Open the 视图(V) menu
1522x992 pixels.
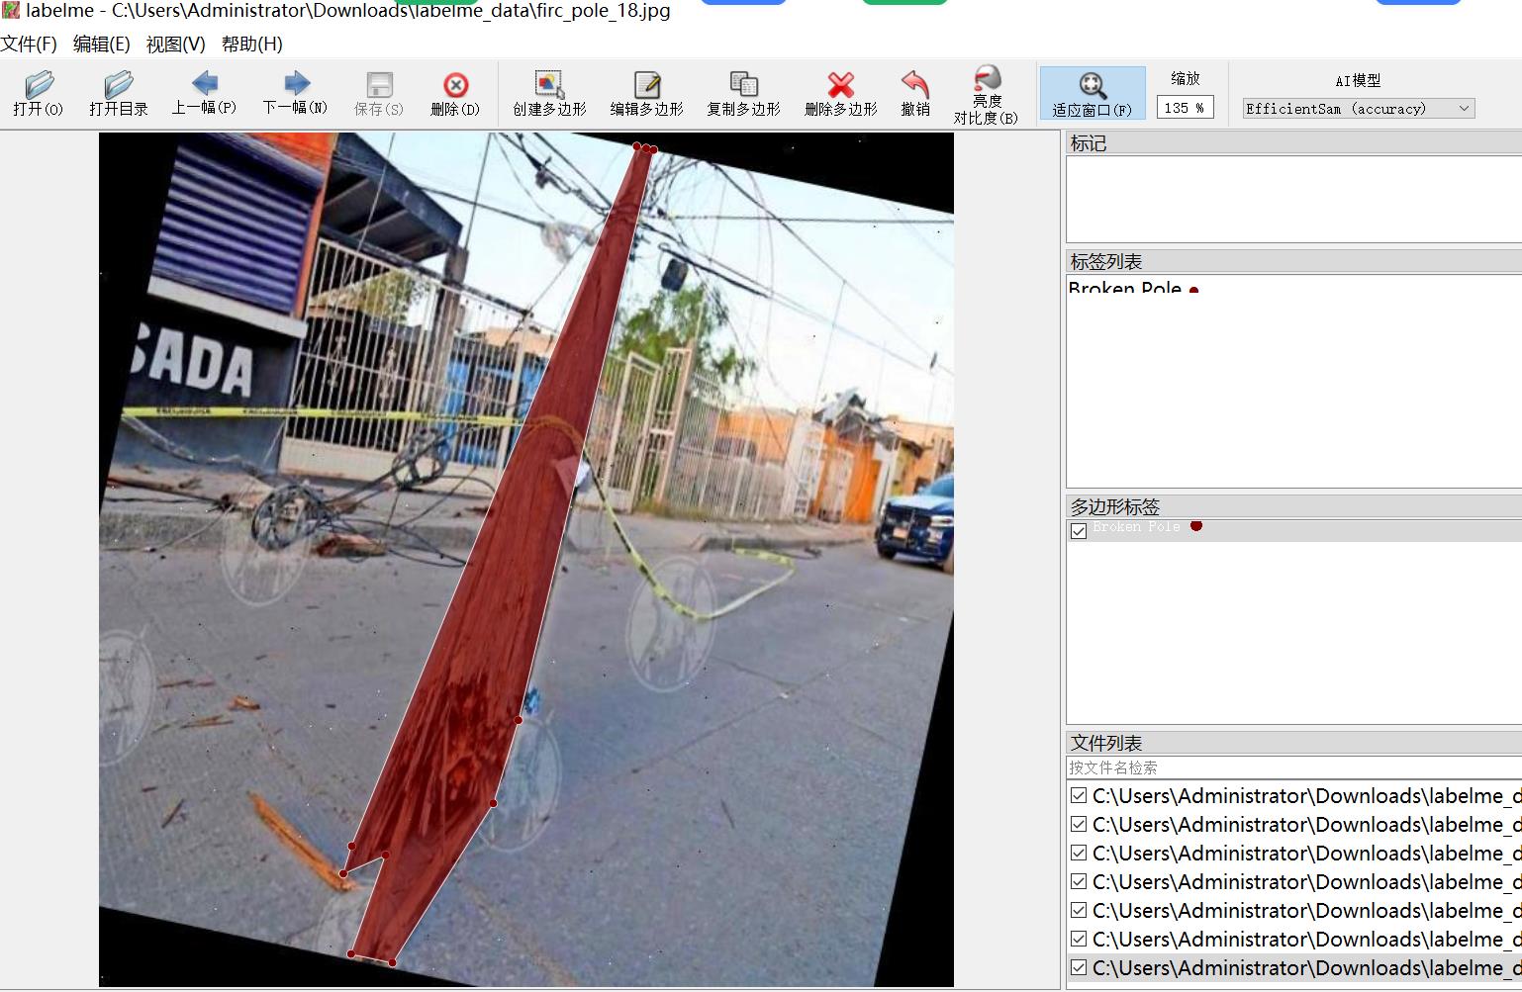point(175,44)
